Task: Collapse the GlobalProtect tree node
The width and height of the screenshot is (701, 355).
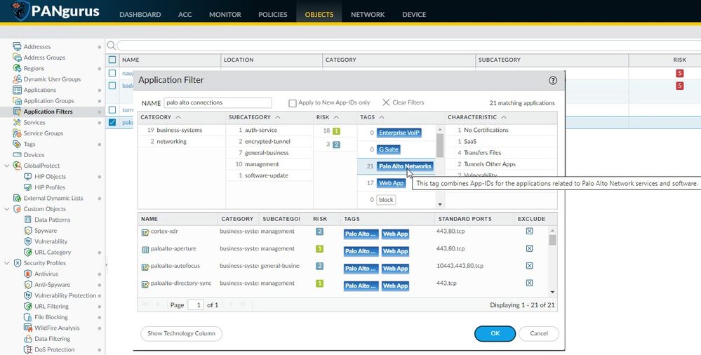Action: coord(8,166)
